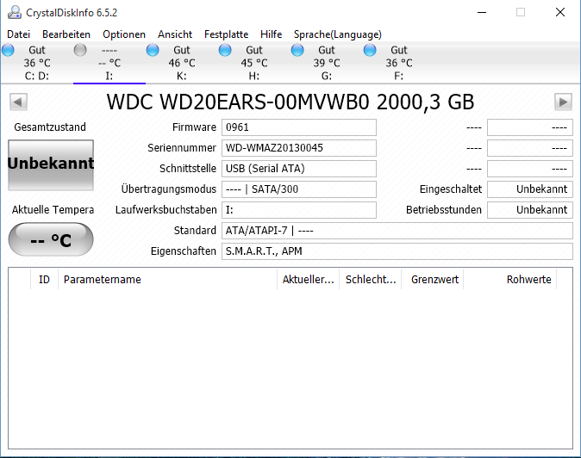Open the Bearbeiten menu
This screenshot has width=581, height=458.
(x=66, y=34)
